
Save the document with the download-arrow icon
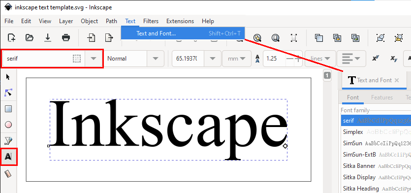[x=48, y=38]
